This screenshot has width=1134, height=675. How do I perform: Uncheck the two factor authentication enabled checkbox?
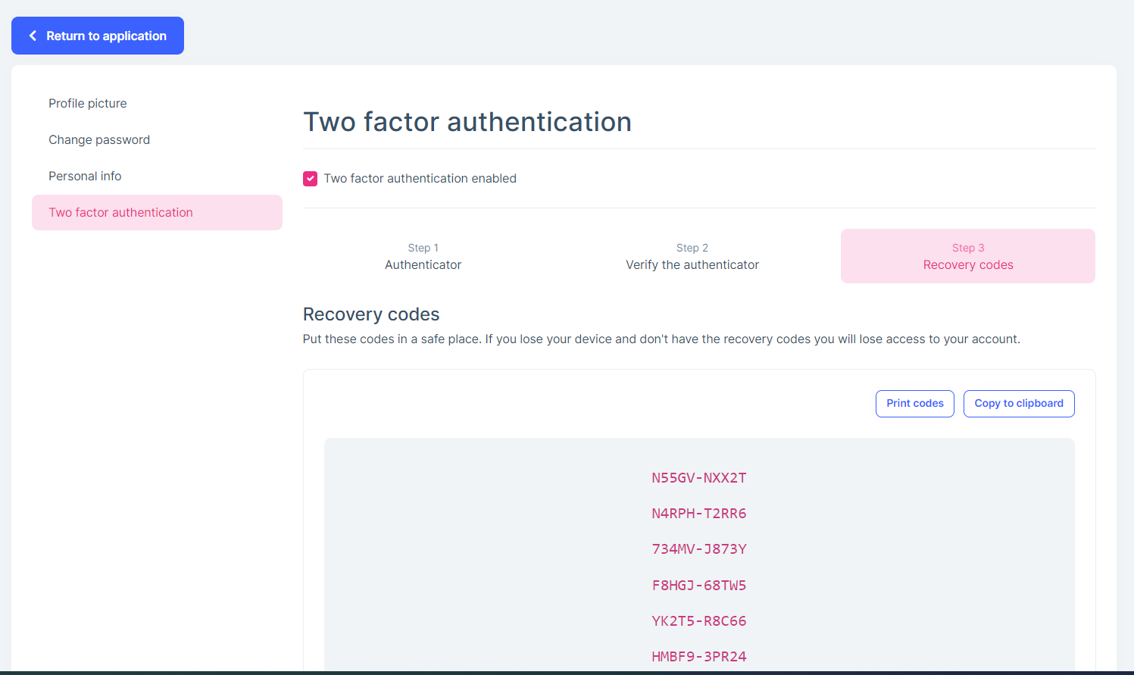(311, 179)
